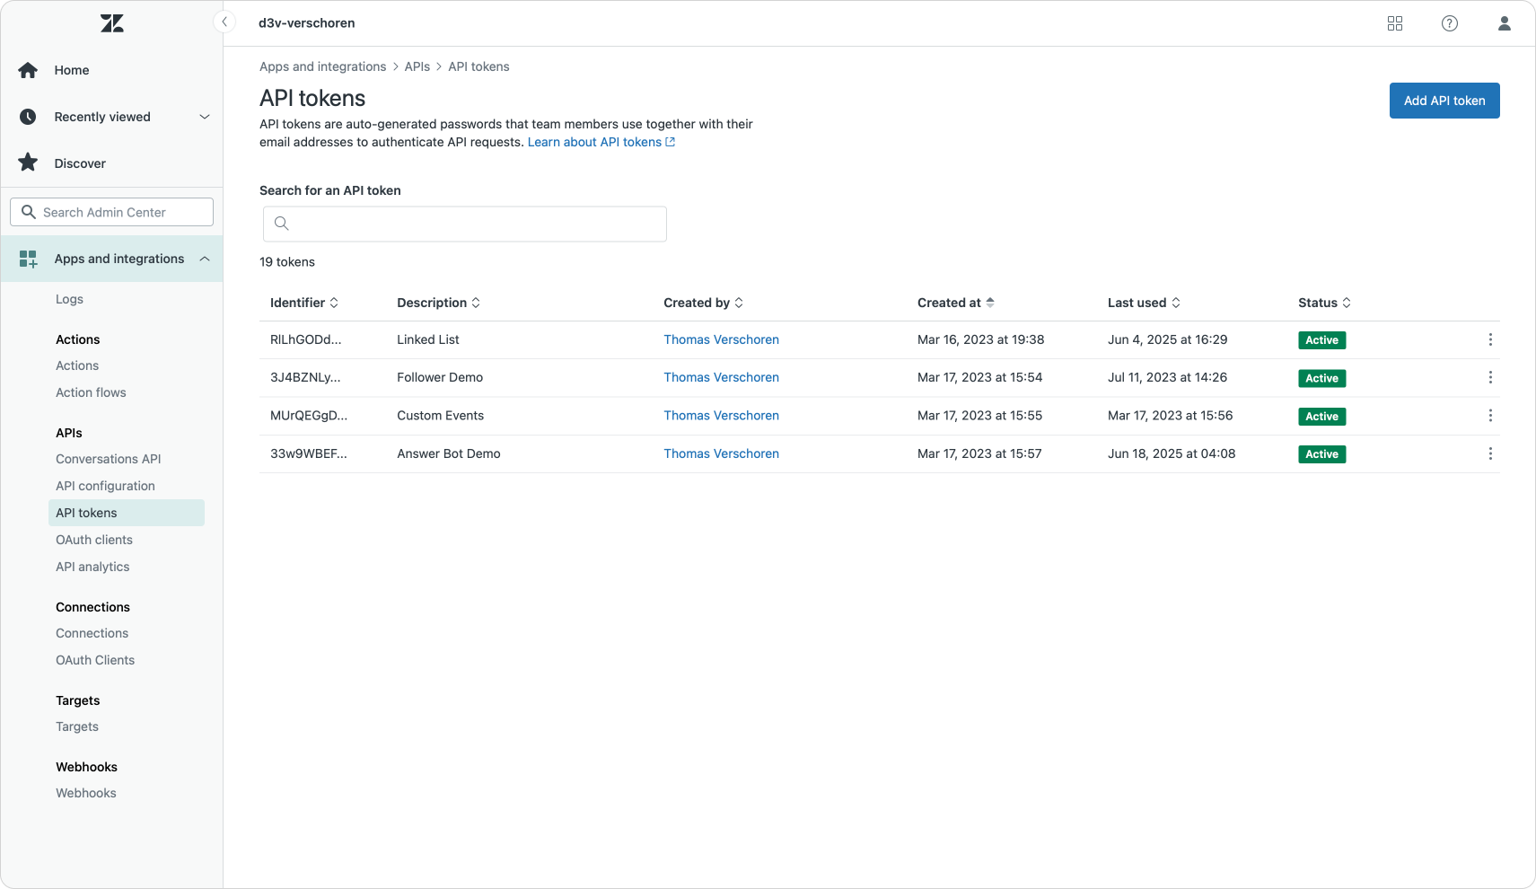Click identifier RlLhGODd... cell
This screenshot has width=1536, height=889.
(305, 339)
